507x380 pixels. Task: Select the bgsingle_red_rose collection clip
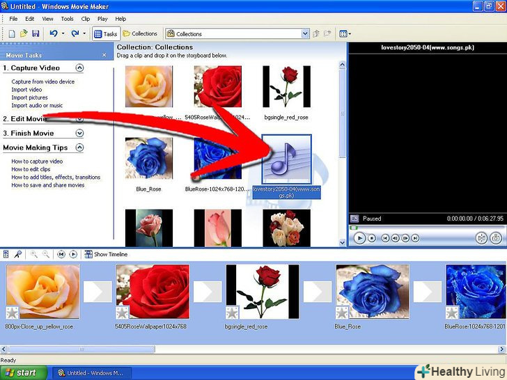(286, 86)
